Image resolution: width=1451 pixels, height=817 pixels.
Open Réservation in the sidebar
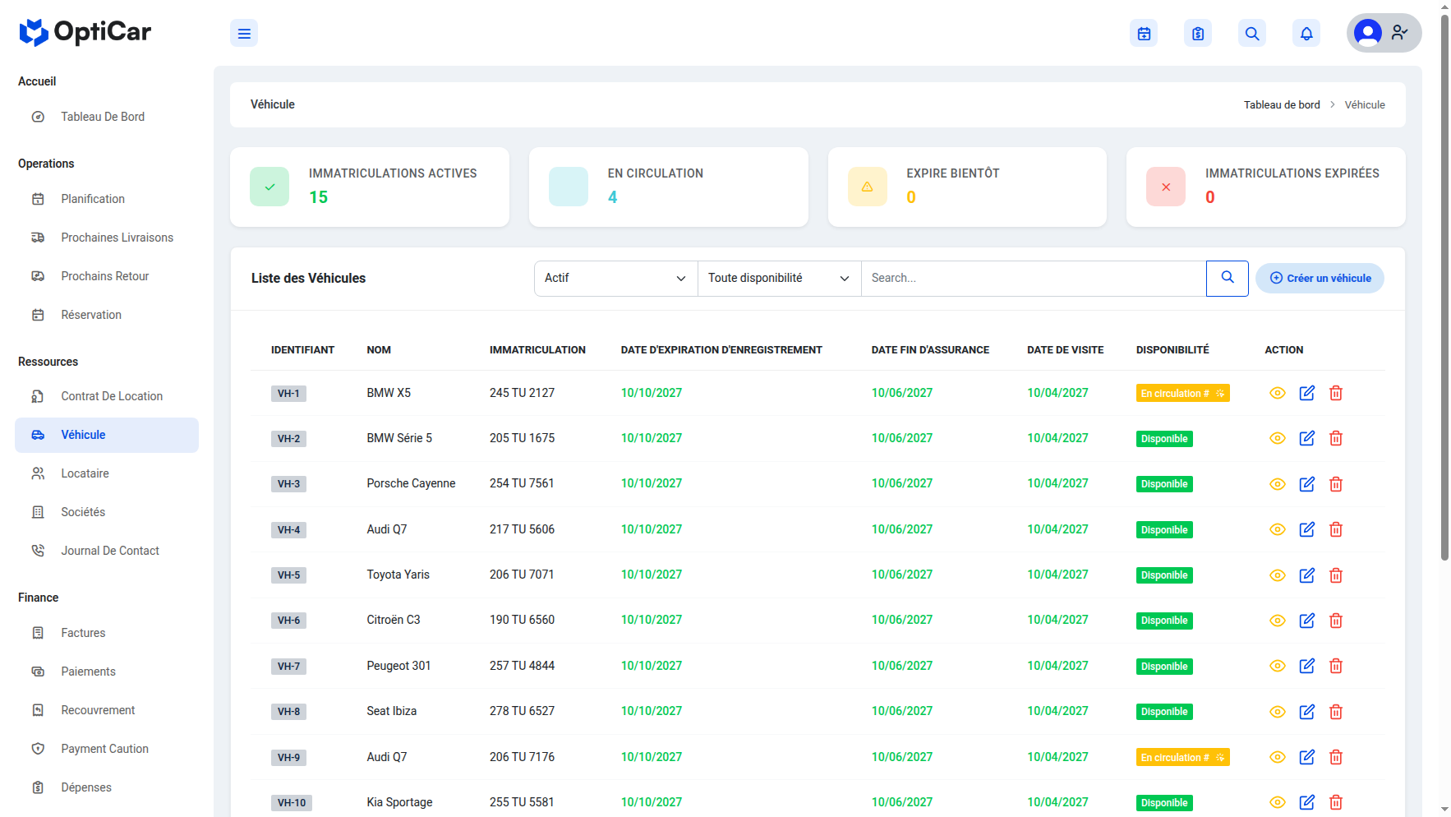point(107,315)
